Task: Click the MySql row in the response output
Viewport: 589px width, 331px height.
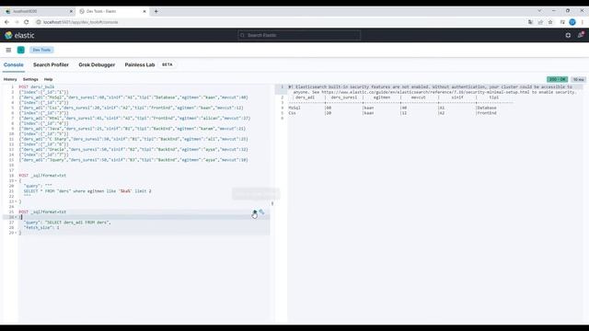Action: [393, 108]
